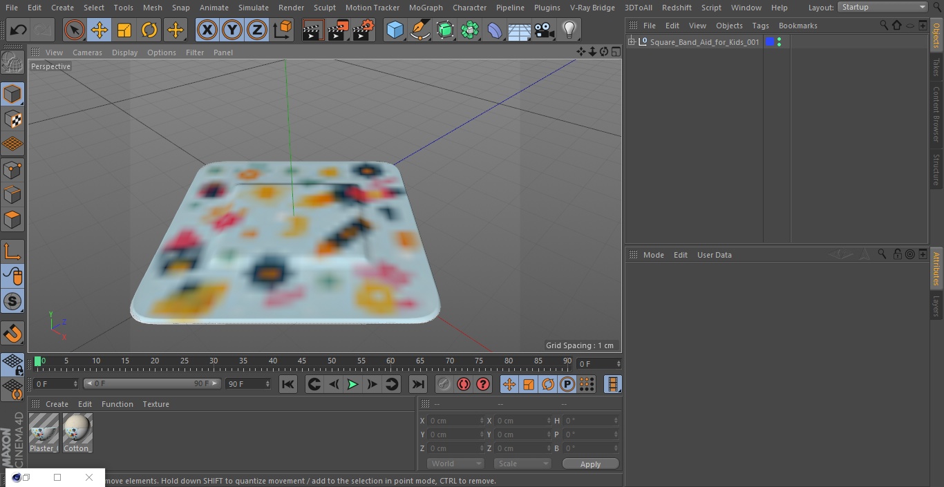The image size is (944, 487).
Task: Activate the Rotate tool
Action: [149, 30]
